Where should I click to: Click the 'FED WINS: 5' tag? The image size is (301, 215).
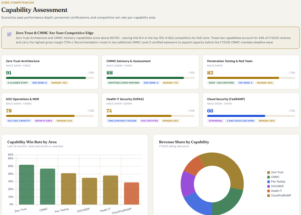point(245,83)
